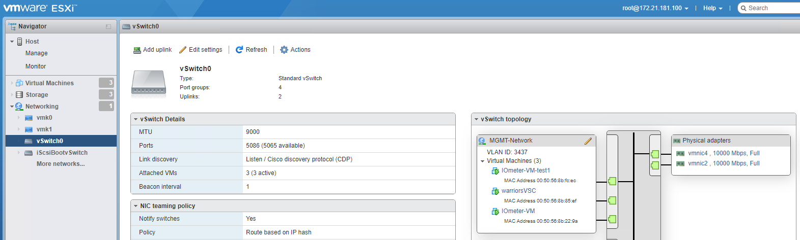
Task: Open the MGMT-Network port group title
Action: point(511,141)
